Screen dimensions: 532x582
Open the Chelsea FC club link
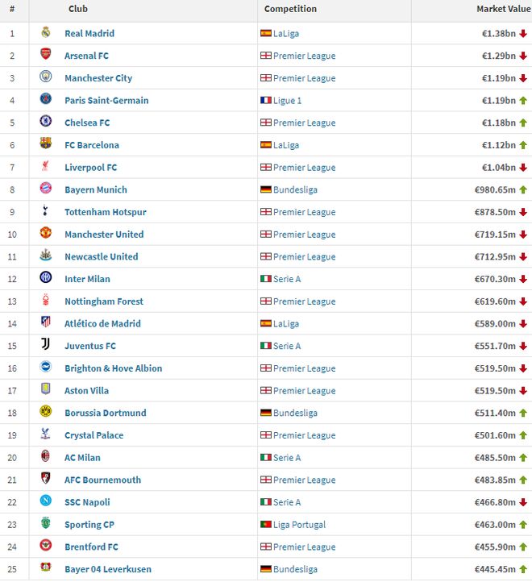(x=87, y=123)
